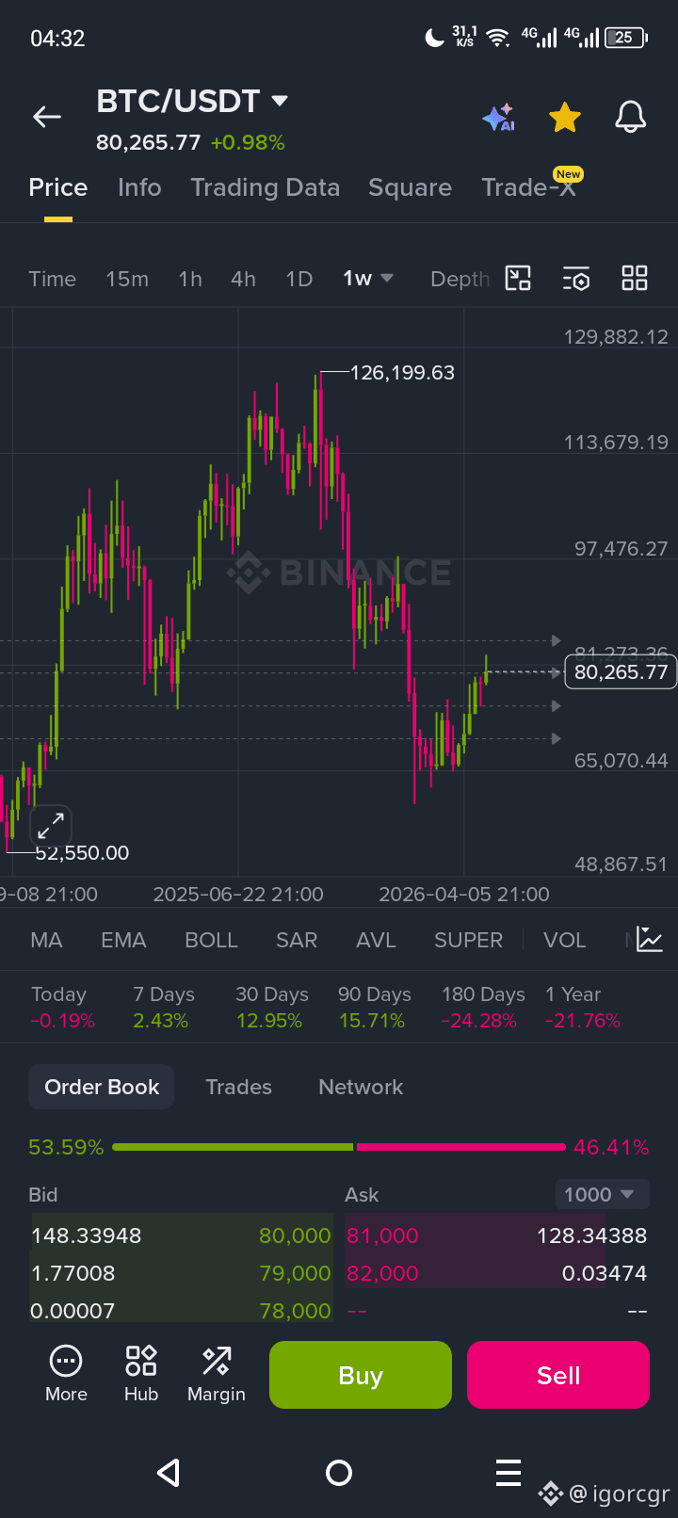Tap the 30 Days 12.95% change

point(271,1008)
